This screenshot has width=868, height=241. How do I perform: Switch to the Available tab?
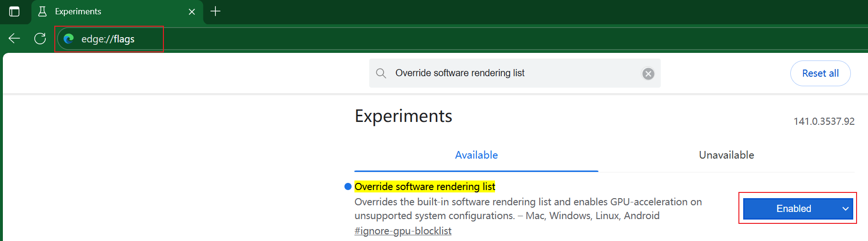(x=476, y=155)
